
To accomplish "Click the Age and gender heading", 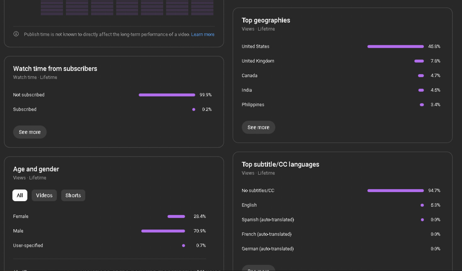I will [x=36, y=169].
